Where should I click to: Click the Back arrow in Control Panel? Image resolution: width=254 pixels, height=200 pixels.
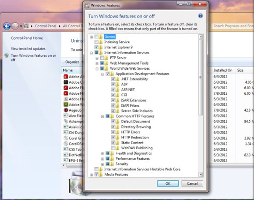tap(7, 26)
